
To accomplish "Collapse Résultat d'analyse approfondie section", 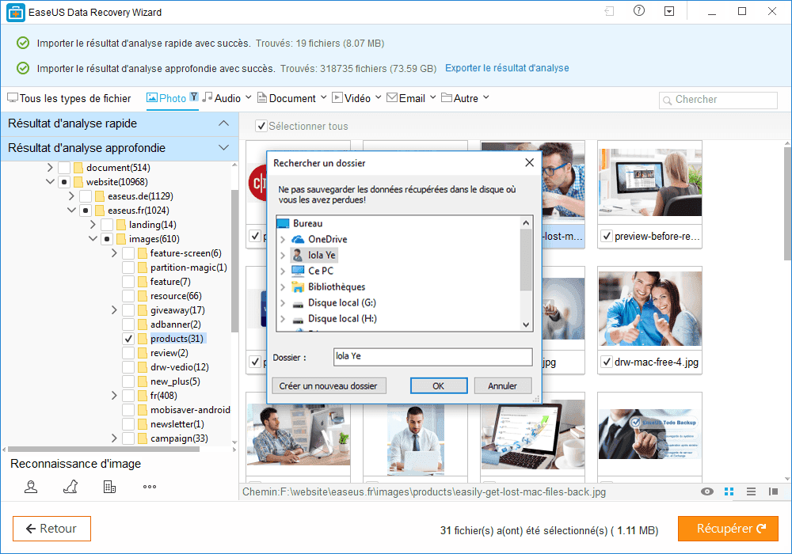I will point(223,148).
